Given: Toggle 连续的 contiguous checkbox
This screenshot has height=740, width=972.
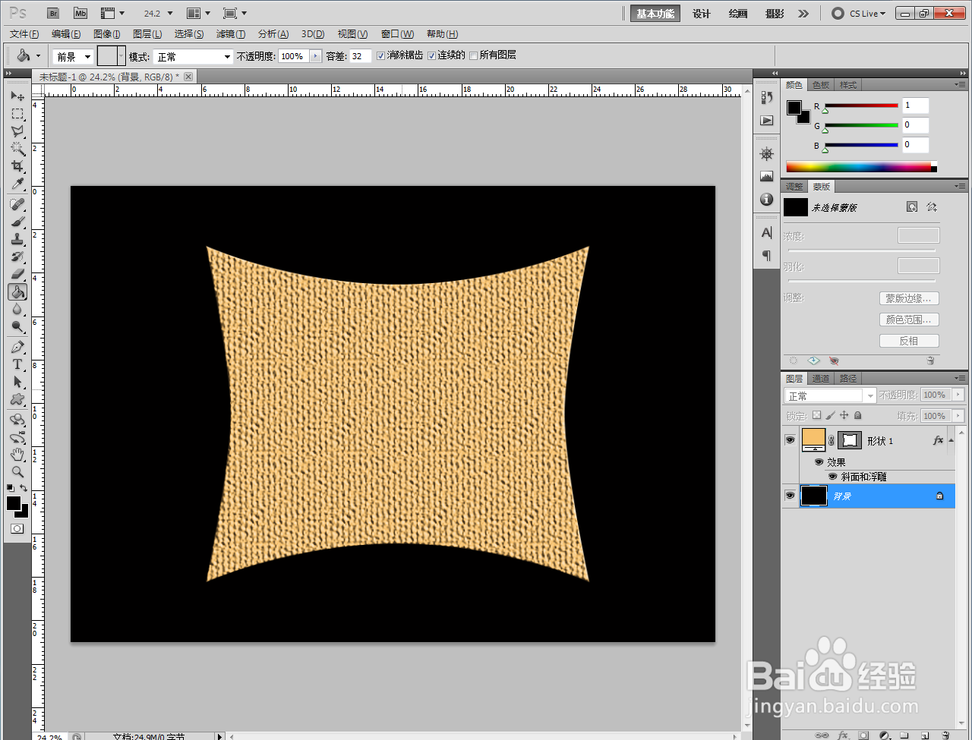Looking at the screenshot, I should tap(431, 55).
